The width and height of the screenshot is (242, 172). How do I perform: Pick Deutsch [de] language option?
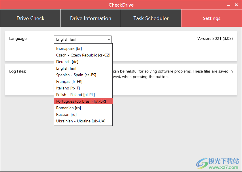(x=83, y=62)
